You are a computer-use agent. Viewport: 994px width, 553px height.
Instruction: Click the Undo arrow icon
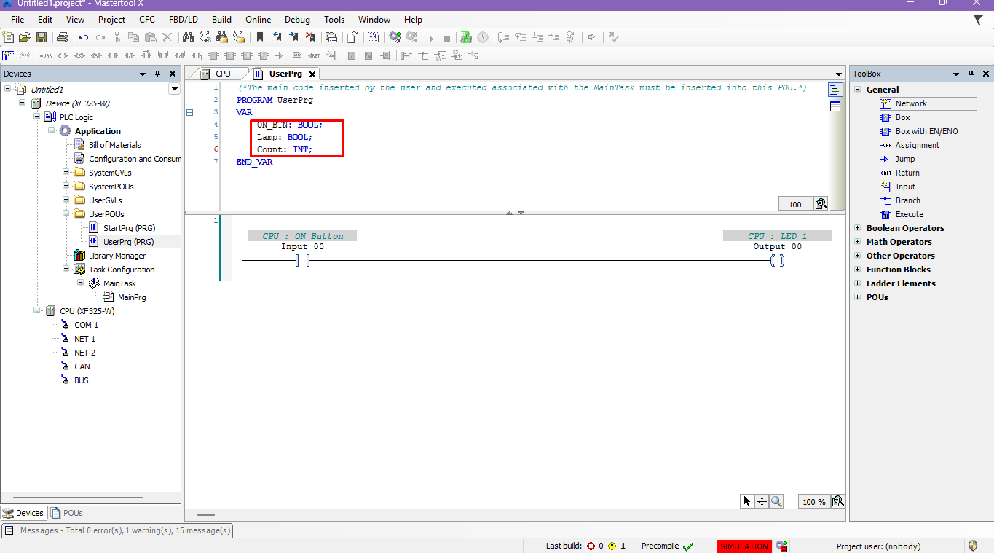(x=84, y=37)
